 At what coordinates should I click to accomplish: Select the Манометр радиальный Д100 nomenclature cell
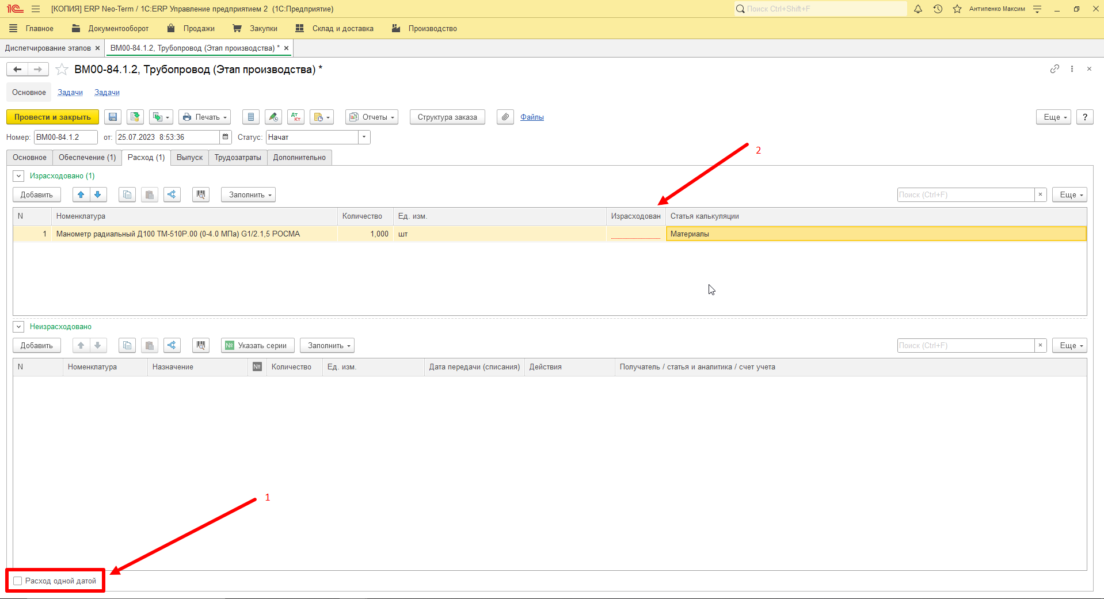(195, 234)
